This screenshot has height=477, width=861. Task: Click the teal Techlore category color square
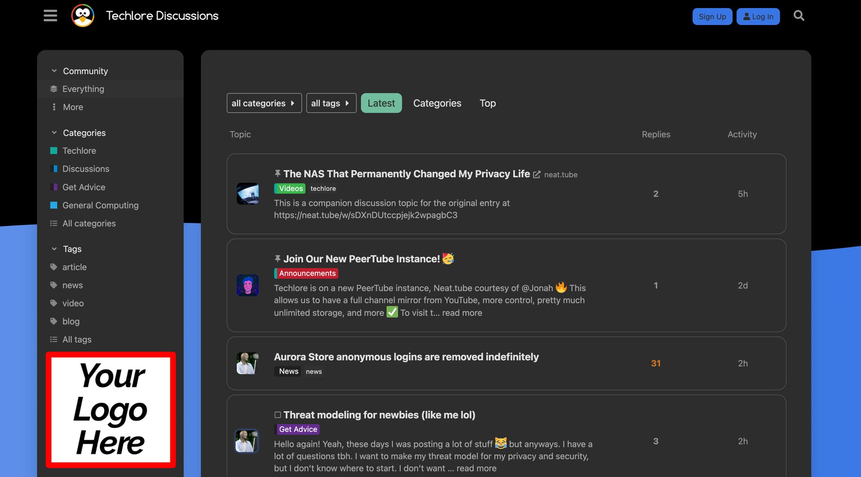(54, 151)
